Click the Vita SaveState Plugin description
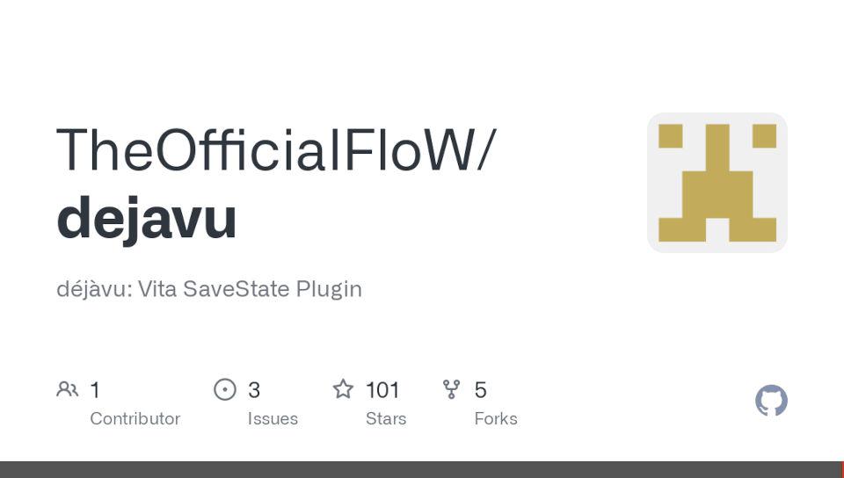Screen dimensions: 844x478 coord(209,289)
